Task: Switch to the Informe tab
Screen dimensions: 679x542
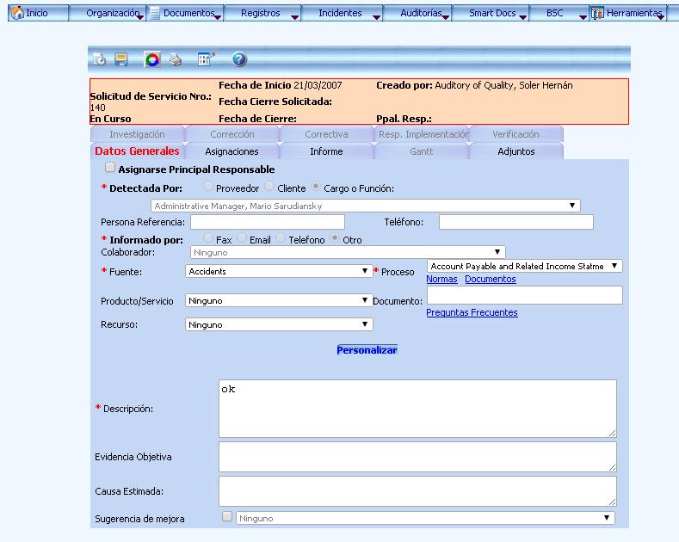Action: pyautogui.click(x=326, y=151)
